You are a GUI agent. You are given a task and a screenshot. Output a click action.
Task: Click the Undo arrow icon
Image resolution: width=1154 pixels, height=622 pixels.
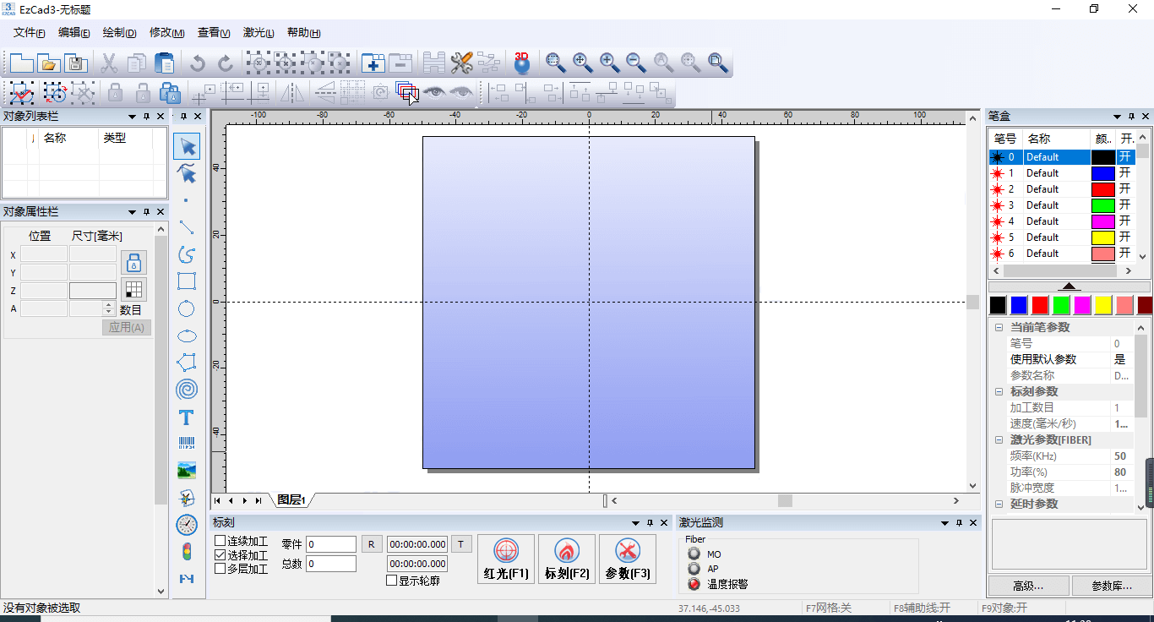198,63
